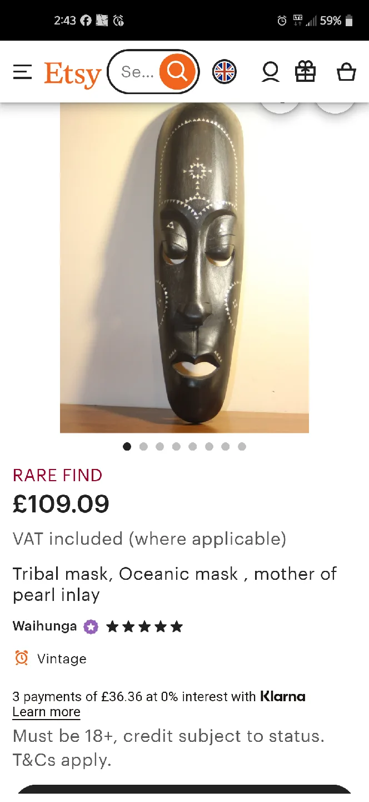Open the Waihunga shop name
This screenshot has height=802, width=369.
tap(44, 626)
